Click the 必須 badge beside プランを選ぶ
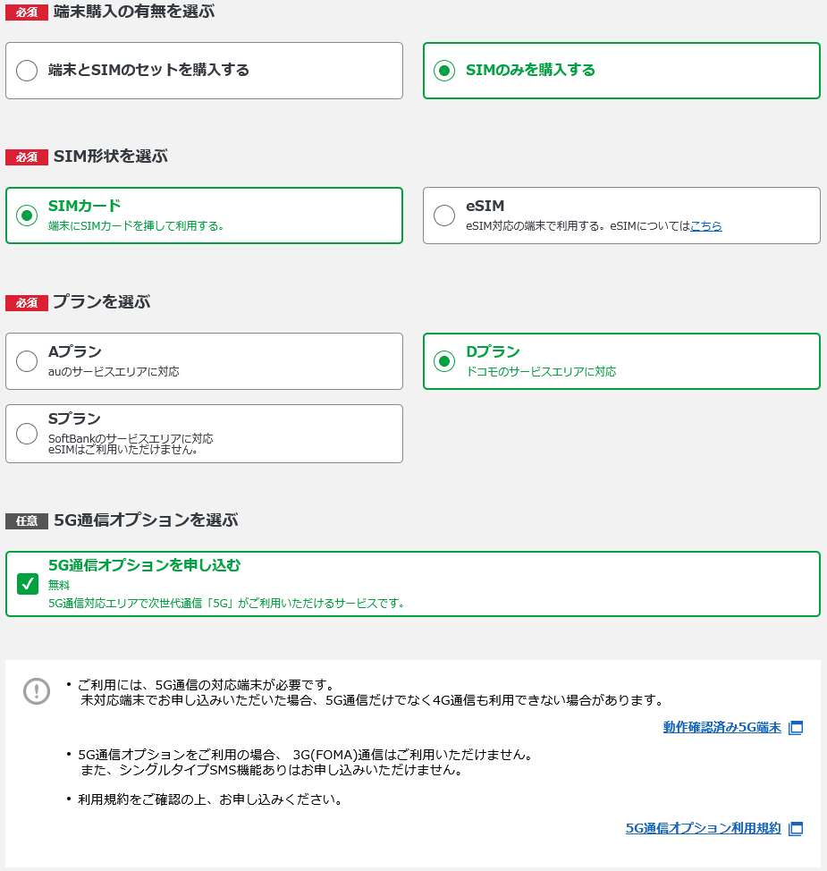 pos(28,302)
